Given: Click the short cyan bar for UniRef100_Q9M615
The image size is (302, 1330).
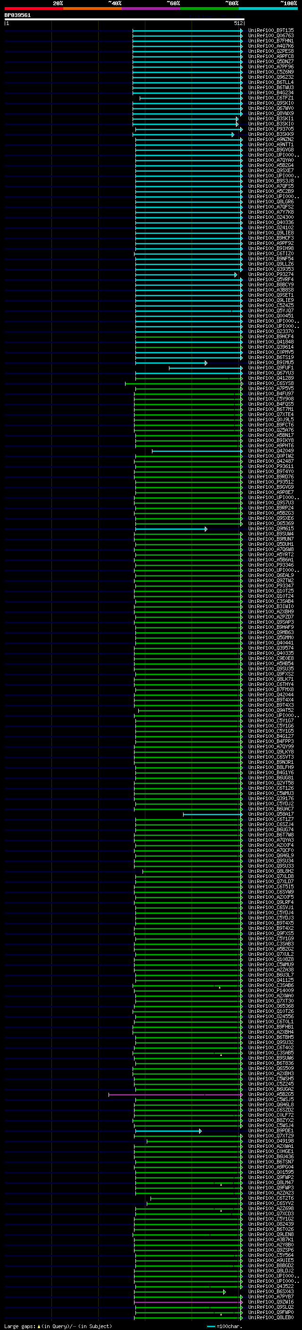Looking at the screenshot, I should [171, 529].
